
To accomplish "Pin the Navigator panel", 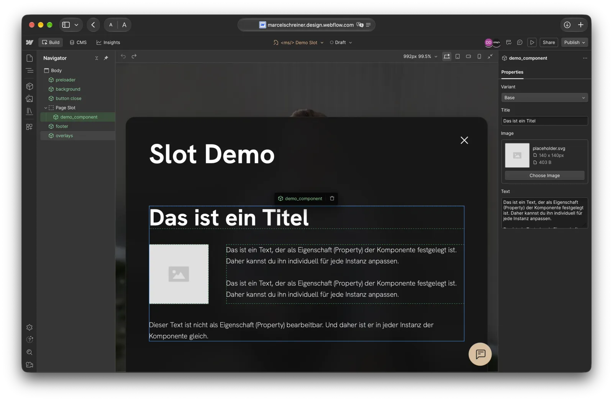I will tap(106, 58).
